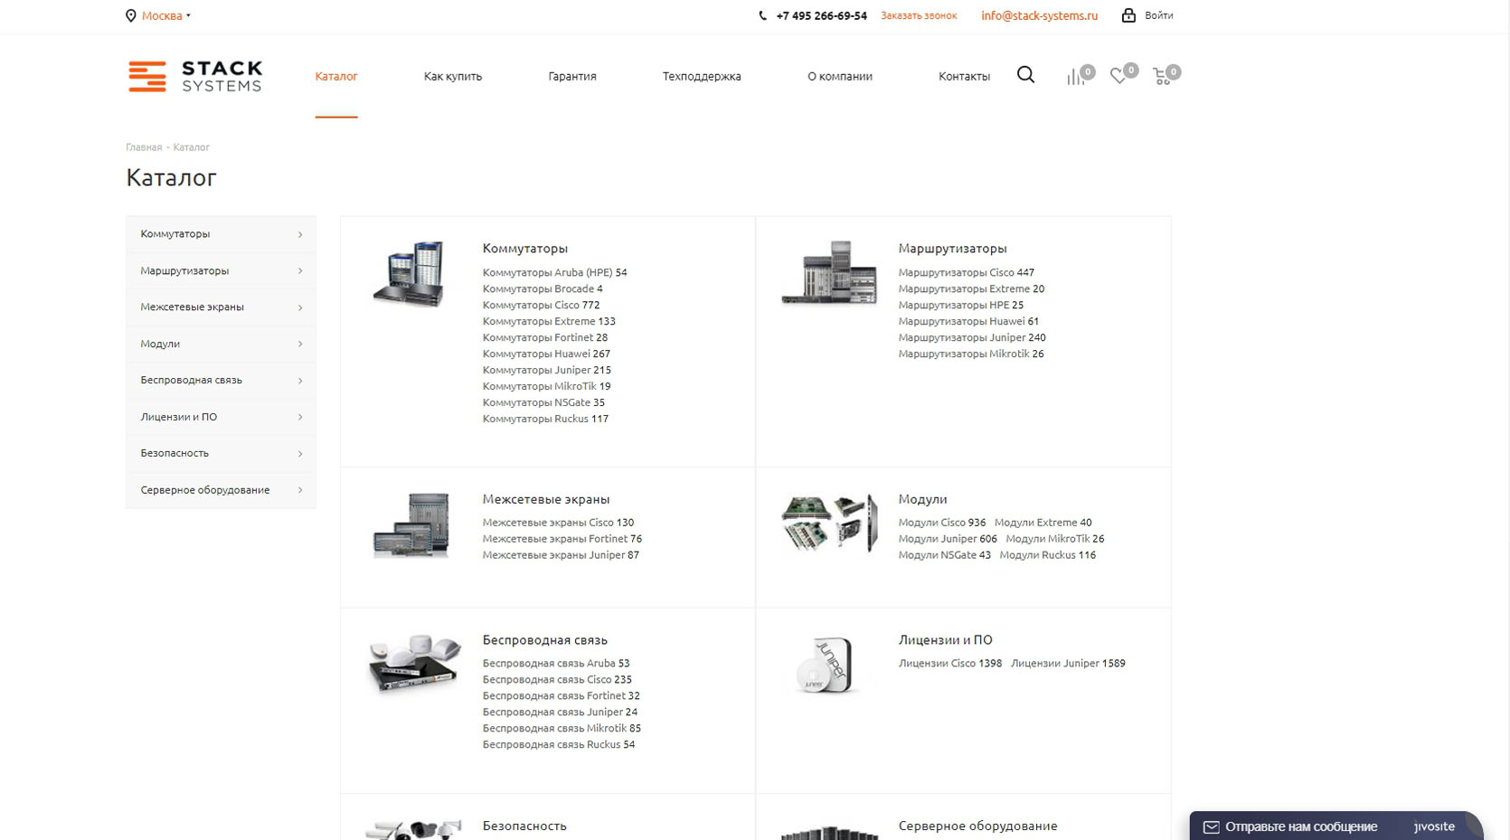Screen dimensions: 1510x840
Task: Select Межсетевые экраны Fortinet 76
Action: pos(562,539)
